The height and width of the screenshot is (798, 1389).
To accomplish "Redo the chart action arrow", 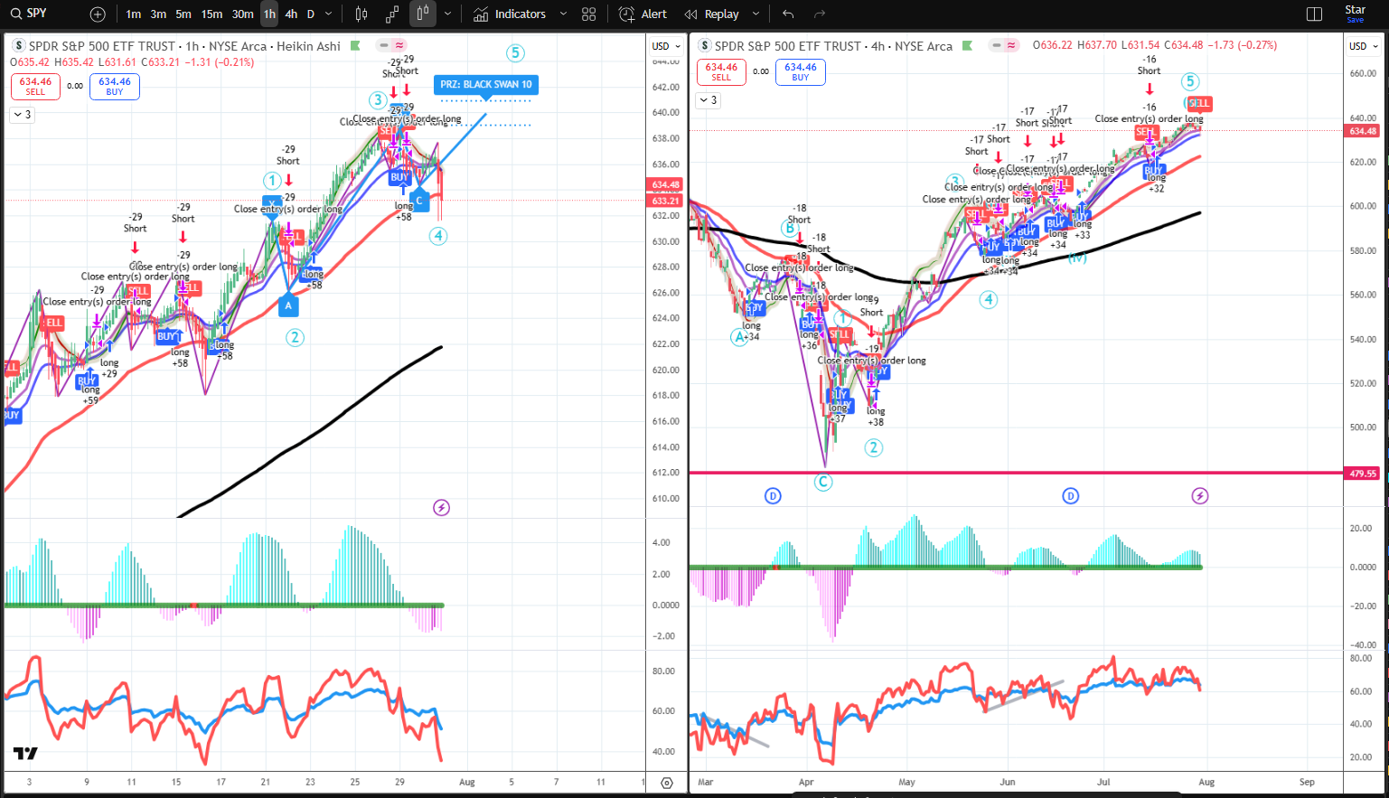I will coord(820,14).
